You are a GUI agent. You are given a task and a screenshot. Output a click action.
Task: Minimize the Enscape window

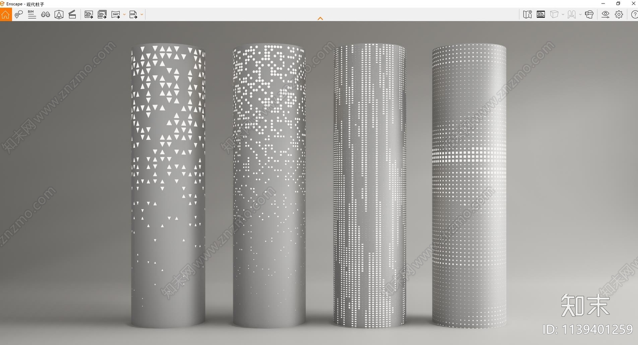pyautogui.click(x=603, y=4)
